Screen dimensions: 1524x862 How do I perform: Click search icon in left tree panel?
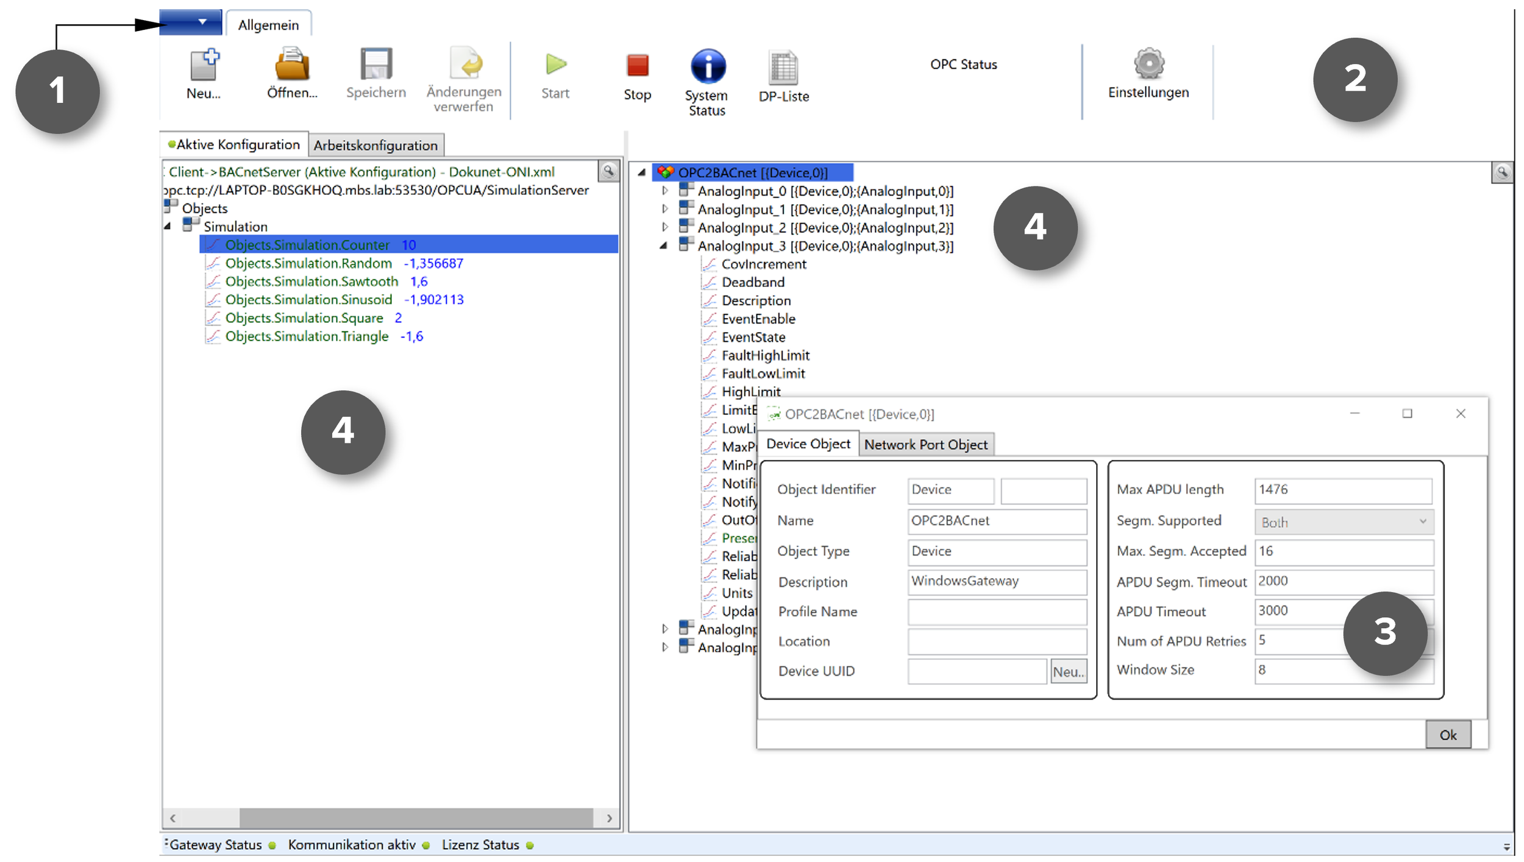tap(608, 172)
